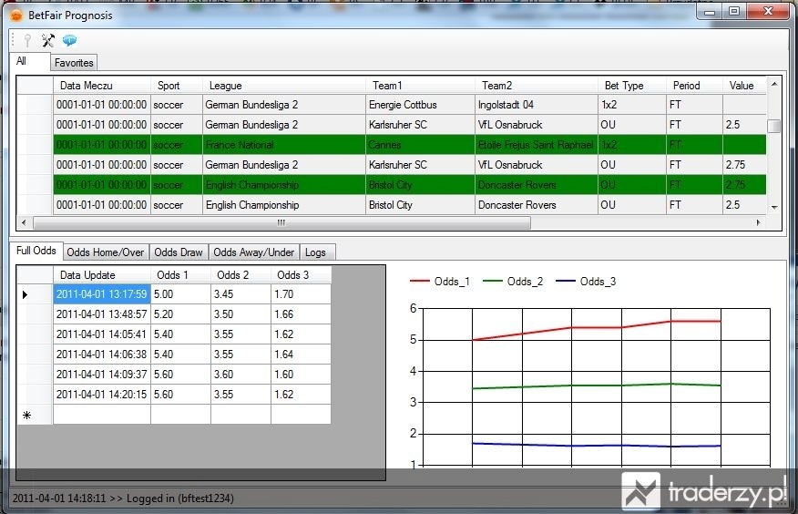Open the tools settings icon
This screenshot has height=514, width=798.
point(48,40)
